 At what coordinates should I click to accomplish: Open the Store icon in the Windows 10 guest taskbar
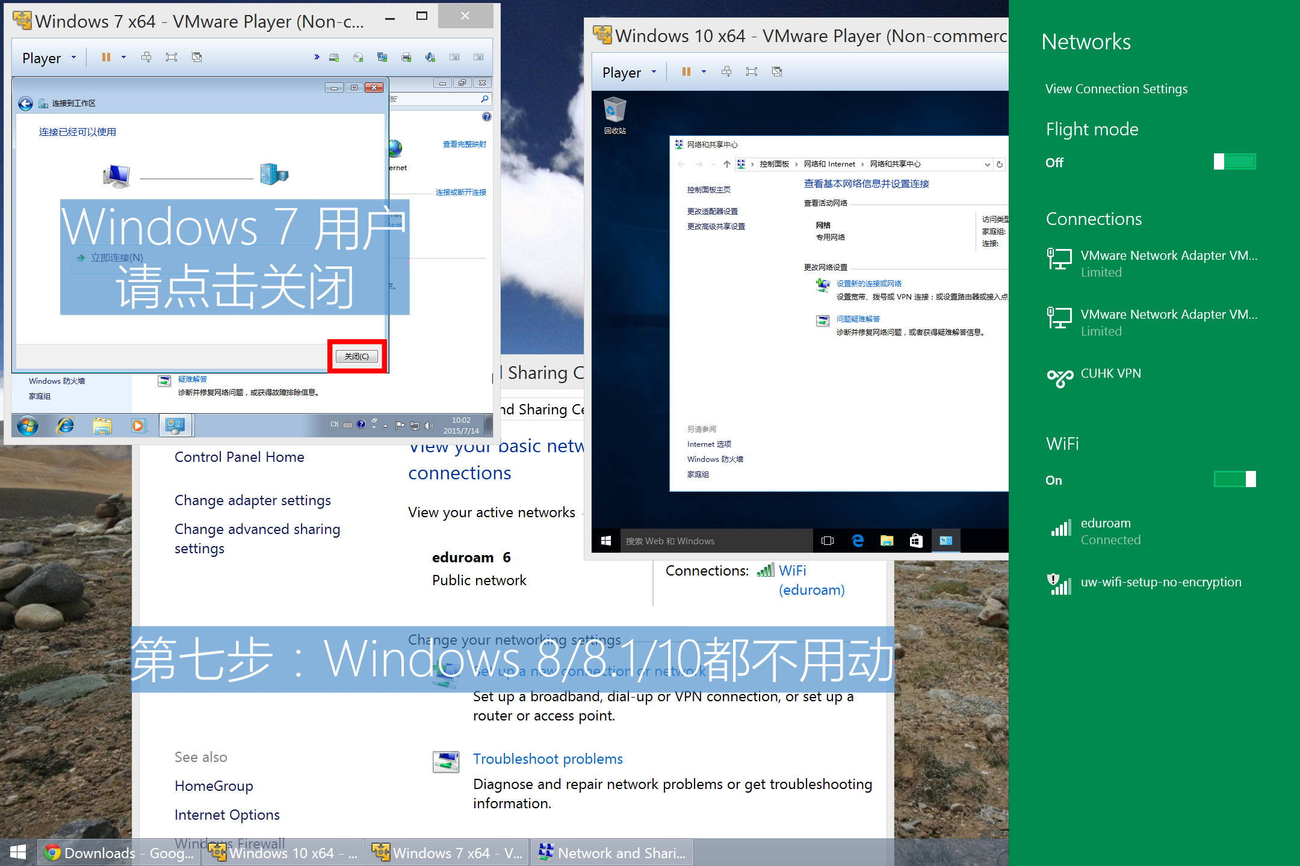tap(916, 541)
